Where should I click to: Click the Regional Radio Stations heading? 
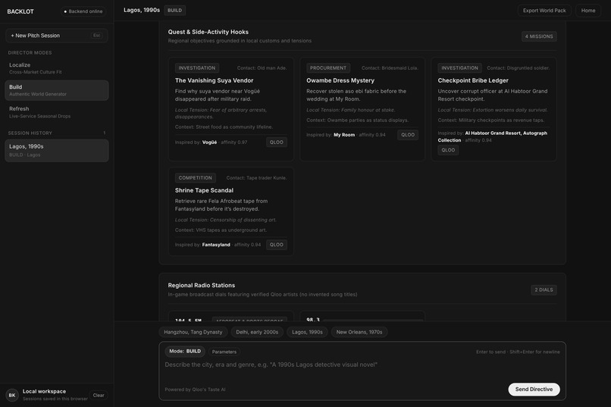pos(202,285)
